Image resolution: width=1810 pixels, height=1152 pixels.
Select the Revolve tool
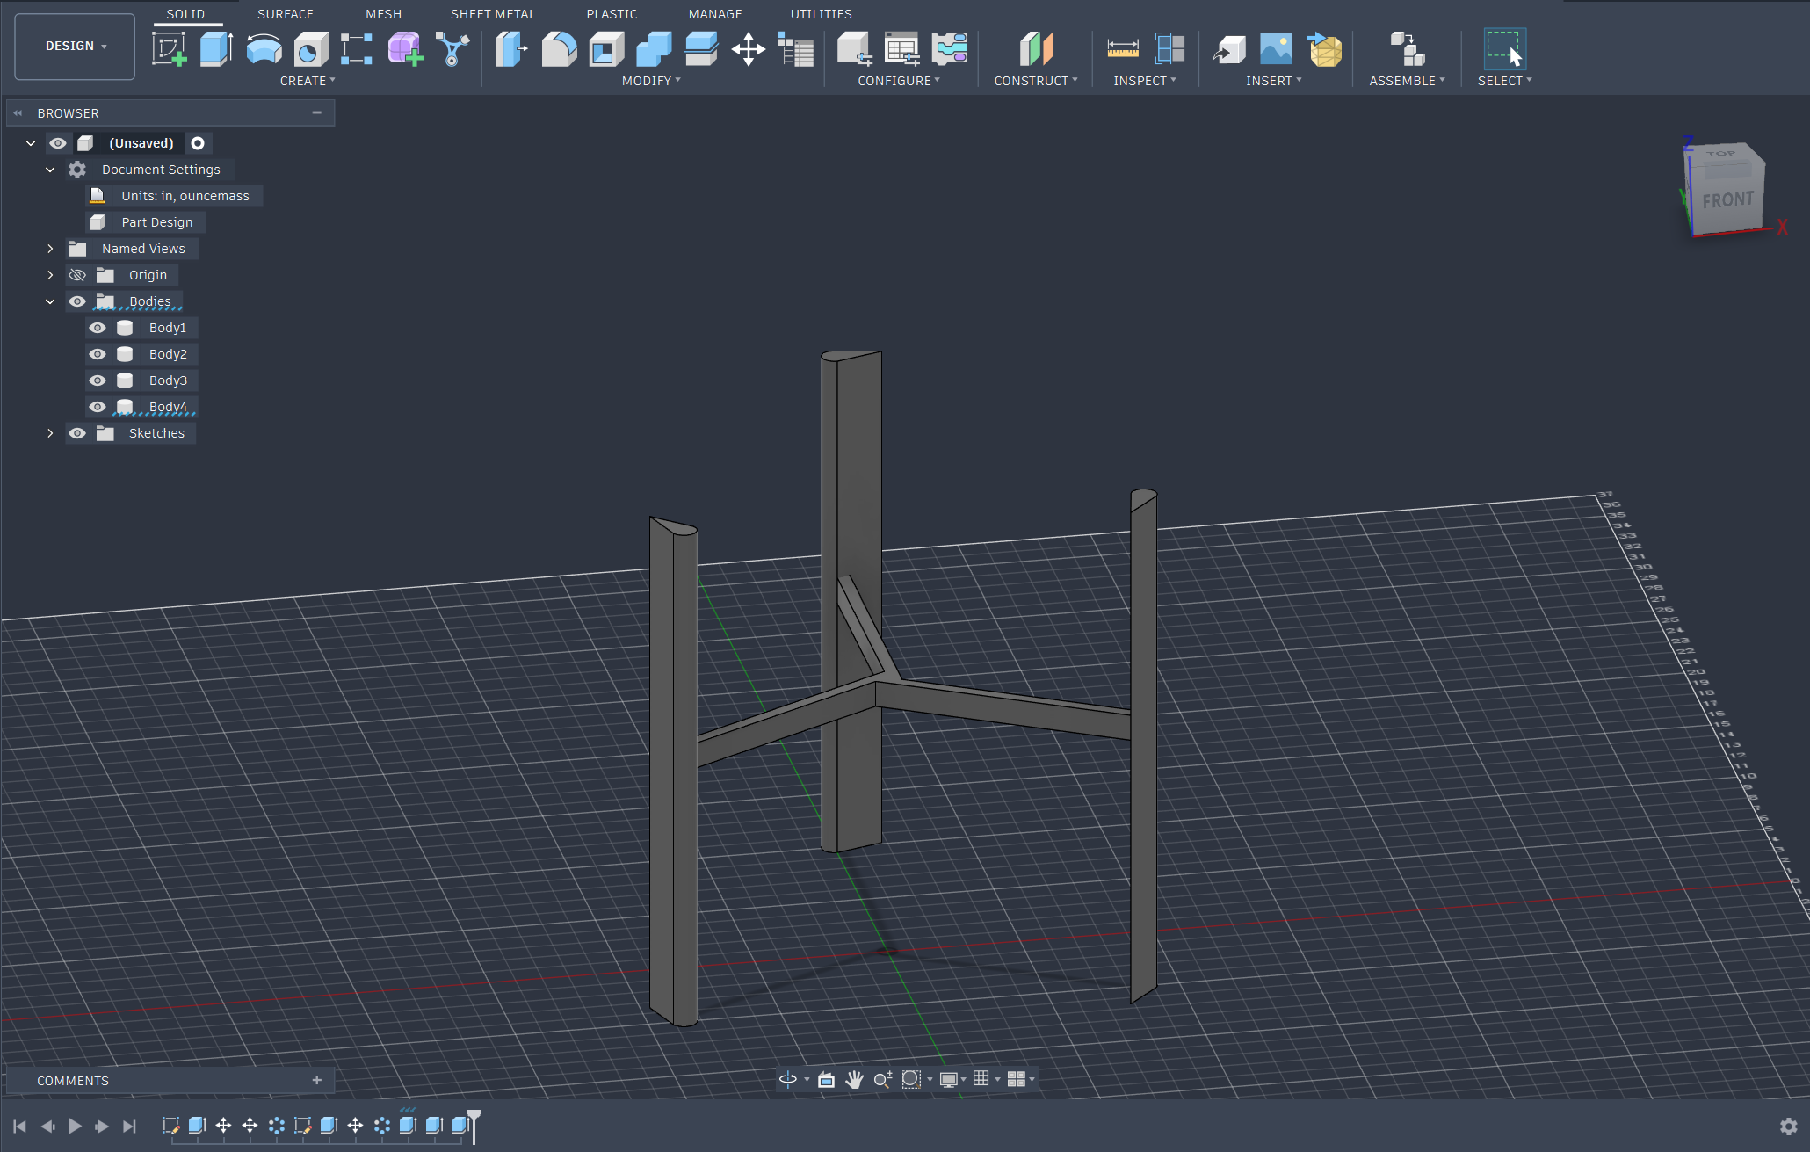(x=264, y=48)
